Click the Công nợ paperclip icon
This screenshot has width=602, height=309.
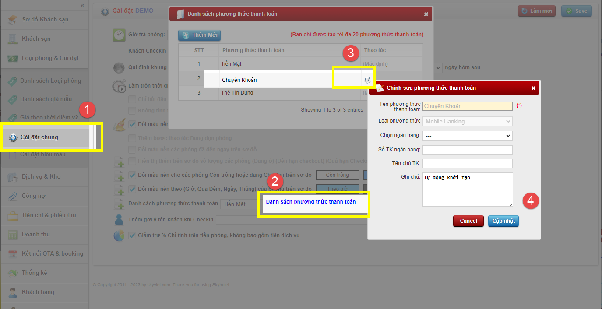tap(13, 196)
